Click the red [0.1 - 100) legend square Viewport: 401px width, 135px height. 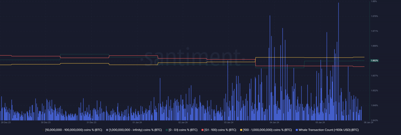[x=203, y=130]
